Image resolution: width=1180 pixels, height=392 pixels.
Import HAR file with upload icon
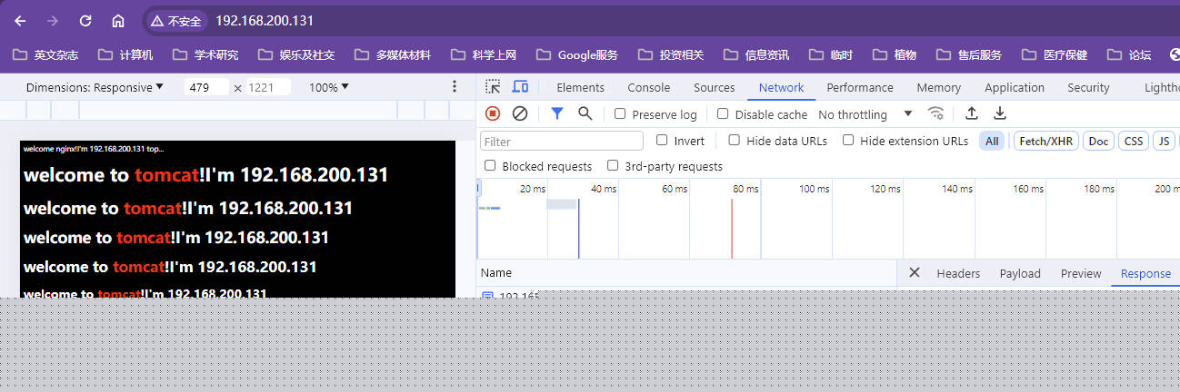[x=972, y=113]
